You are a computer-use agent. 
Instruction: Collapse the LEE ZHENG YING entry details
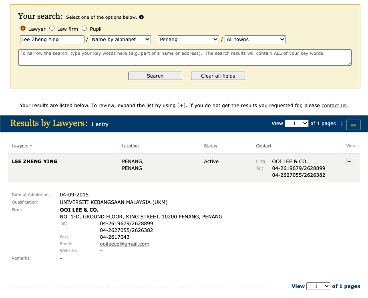coord(349,161)
